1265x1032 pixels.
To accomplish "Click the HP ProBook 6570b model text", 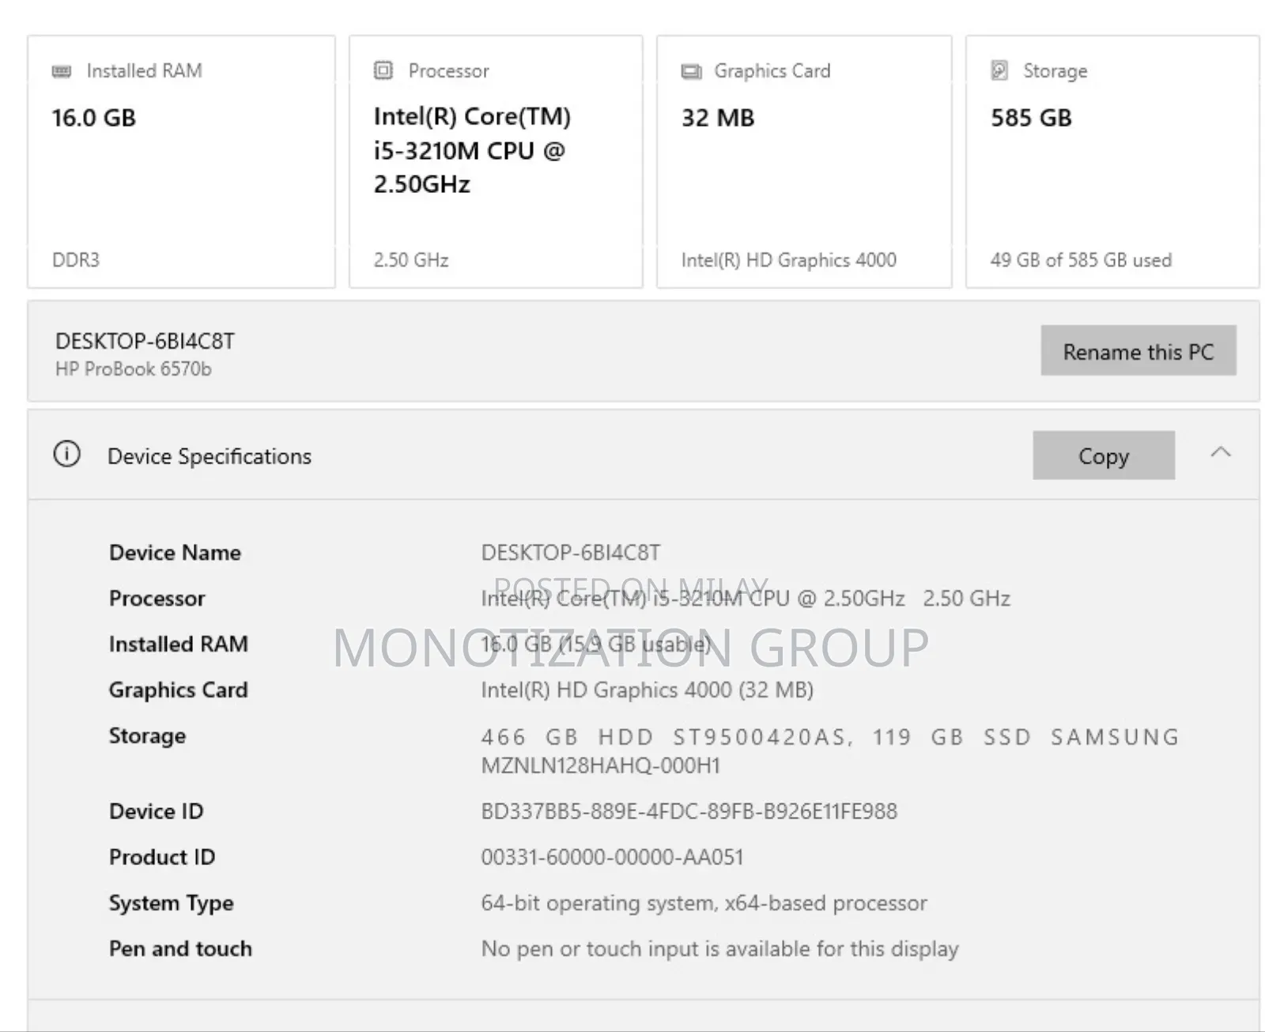I will 134,369.
